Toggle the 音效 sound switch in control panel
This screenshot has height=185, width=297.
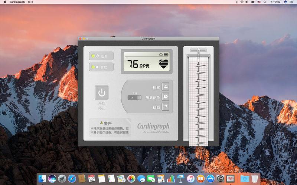(x=134, y=98)
